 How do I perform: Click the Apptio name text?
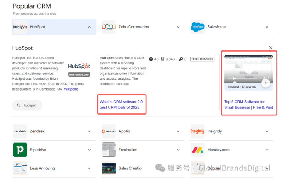pos(124,131)
